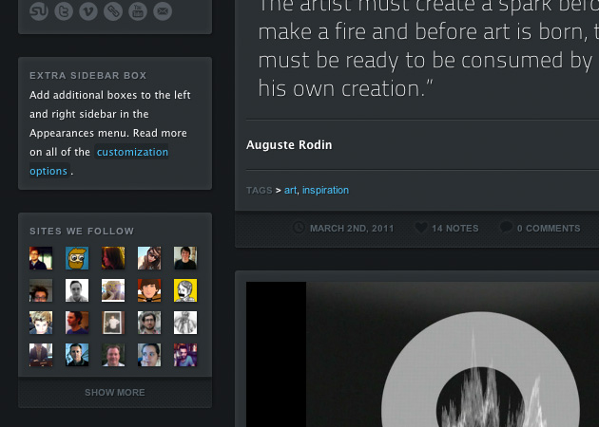Image resolution: width=599 pixels, height=427 pixels.
Task: Click the Vimeo social icon
Action: coord(89,11)
